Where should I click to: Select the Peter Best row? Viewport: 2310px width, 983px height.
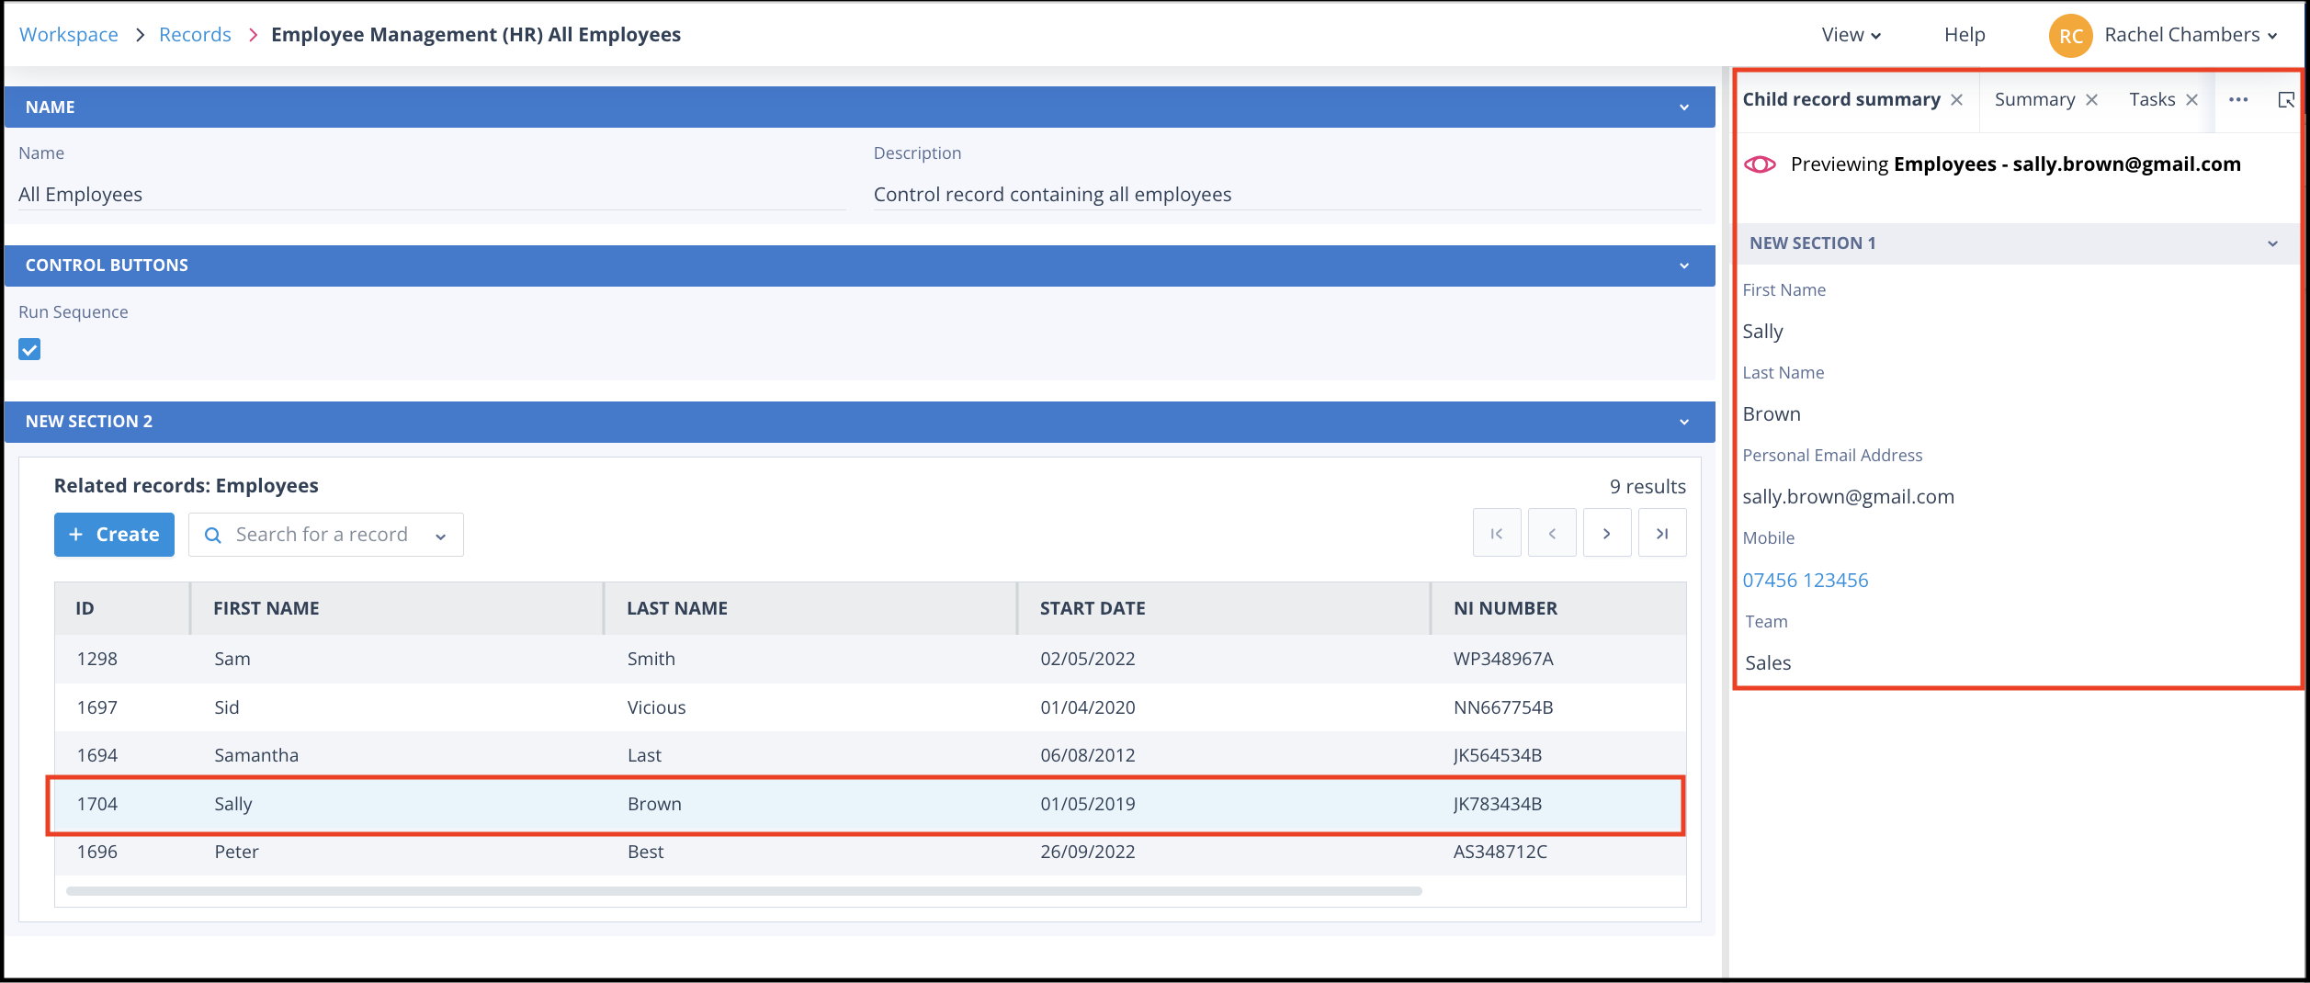point(870,852)
